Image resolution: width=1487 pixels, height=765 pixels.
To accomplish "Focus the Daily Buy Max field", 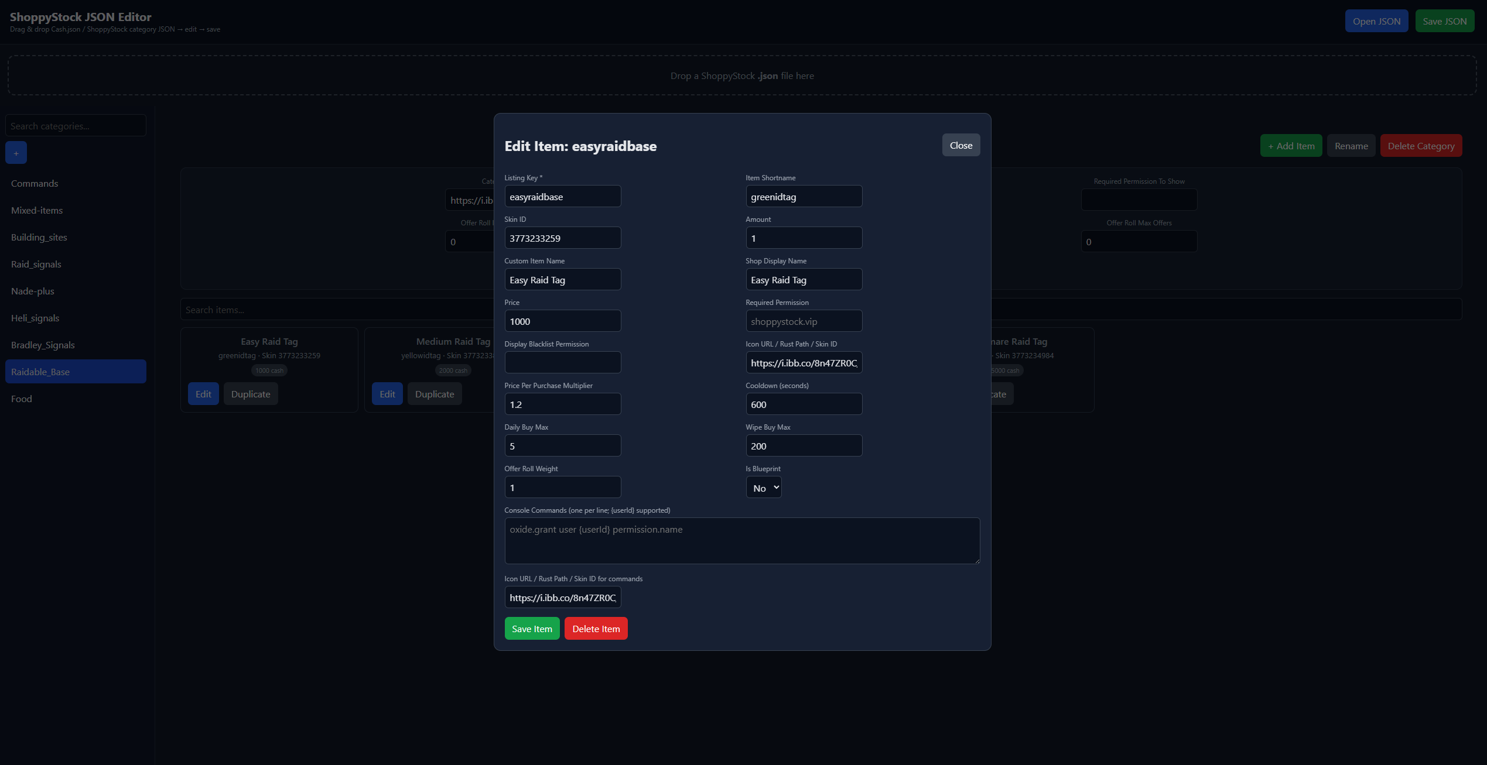I will (x=562, y=446).
